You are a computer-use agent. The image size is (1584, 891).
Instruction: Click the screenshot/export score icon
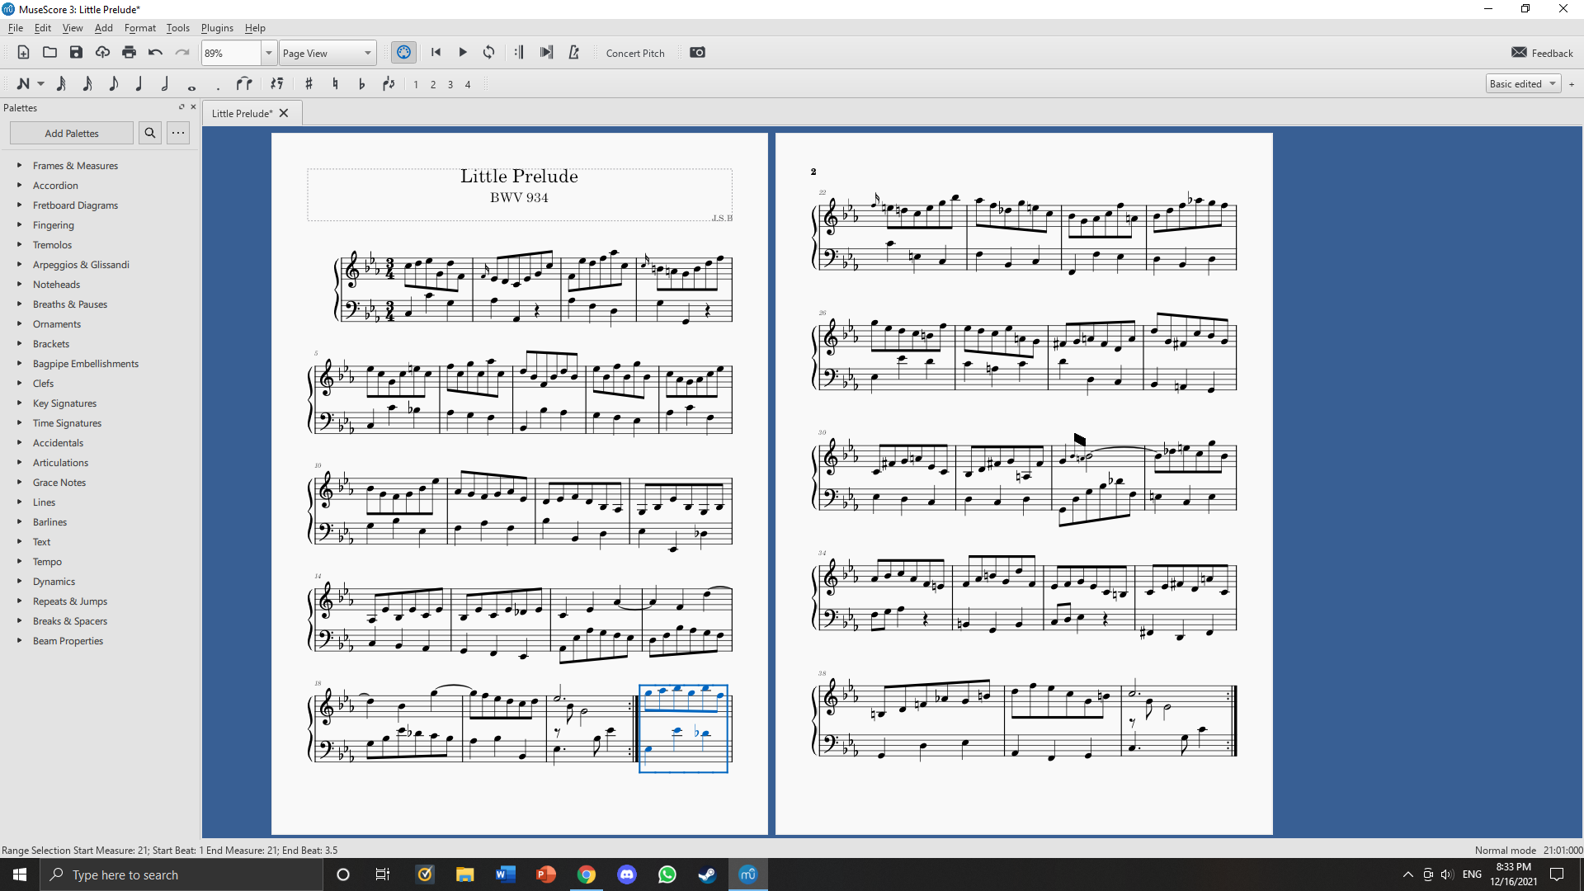click(x=697, y=52)
